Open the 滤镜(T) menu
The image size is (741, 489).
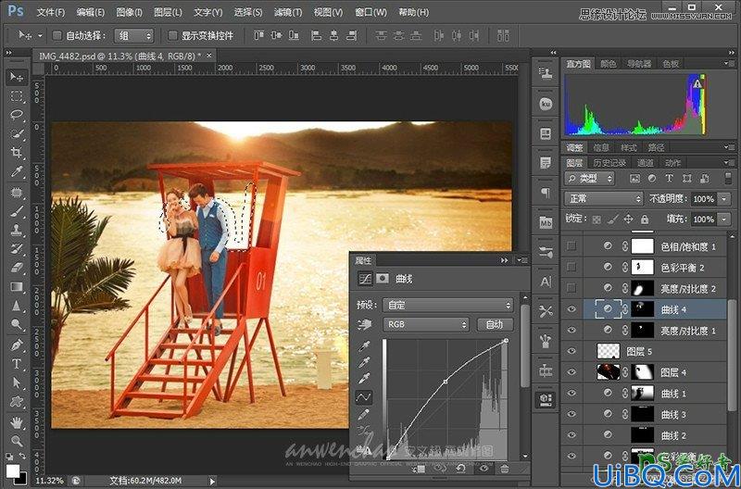(288, 13)
